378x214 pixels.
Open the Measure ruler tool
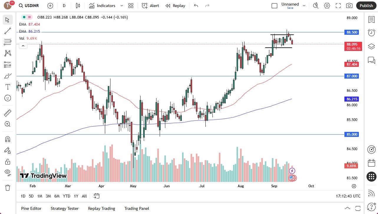(7, 113)
